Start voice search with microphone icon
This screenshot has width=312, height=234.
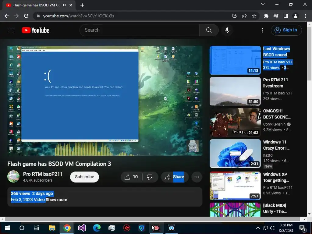click(227, 30)
